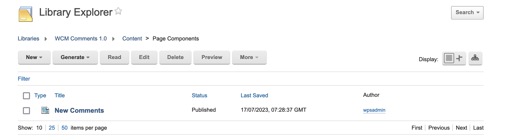Click the Library Explorer folder icon
The height and width of the screenshot is (140, 506).
click(25, 14)
